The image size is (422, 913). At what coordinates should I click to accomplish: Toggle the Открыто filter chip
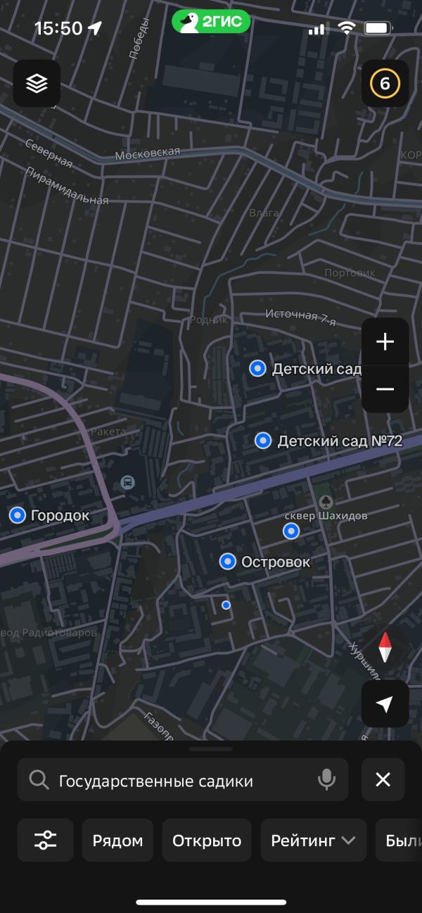tap(207, 840)
